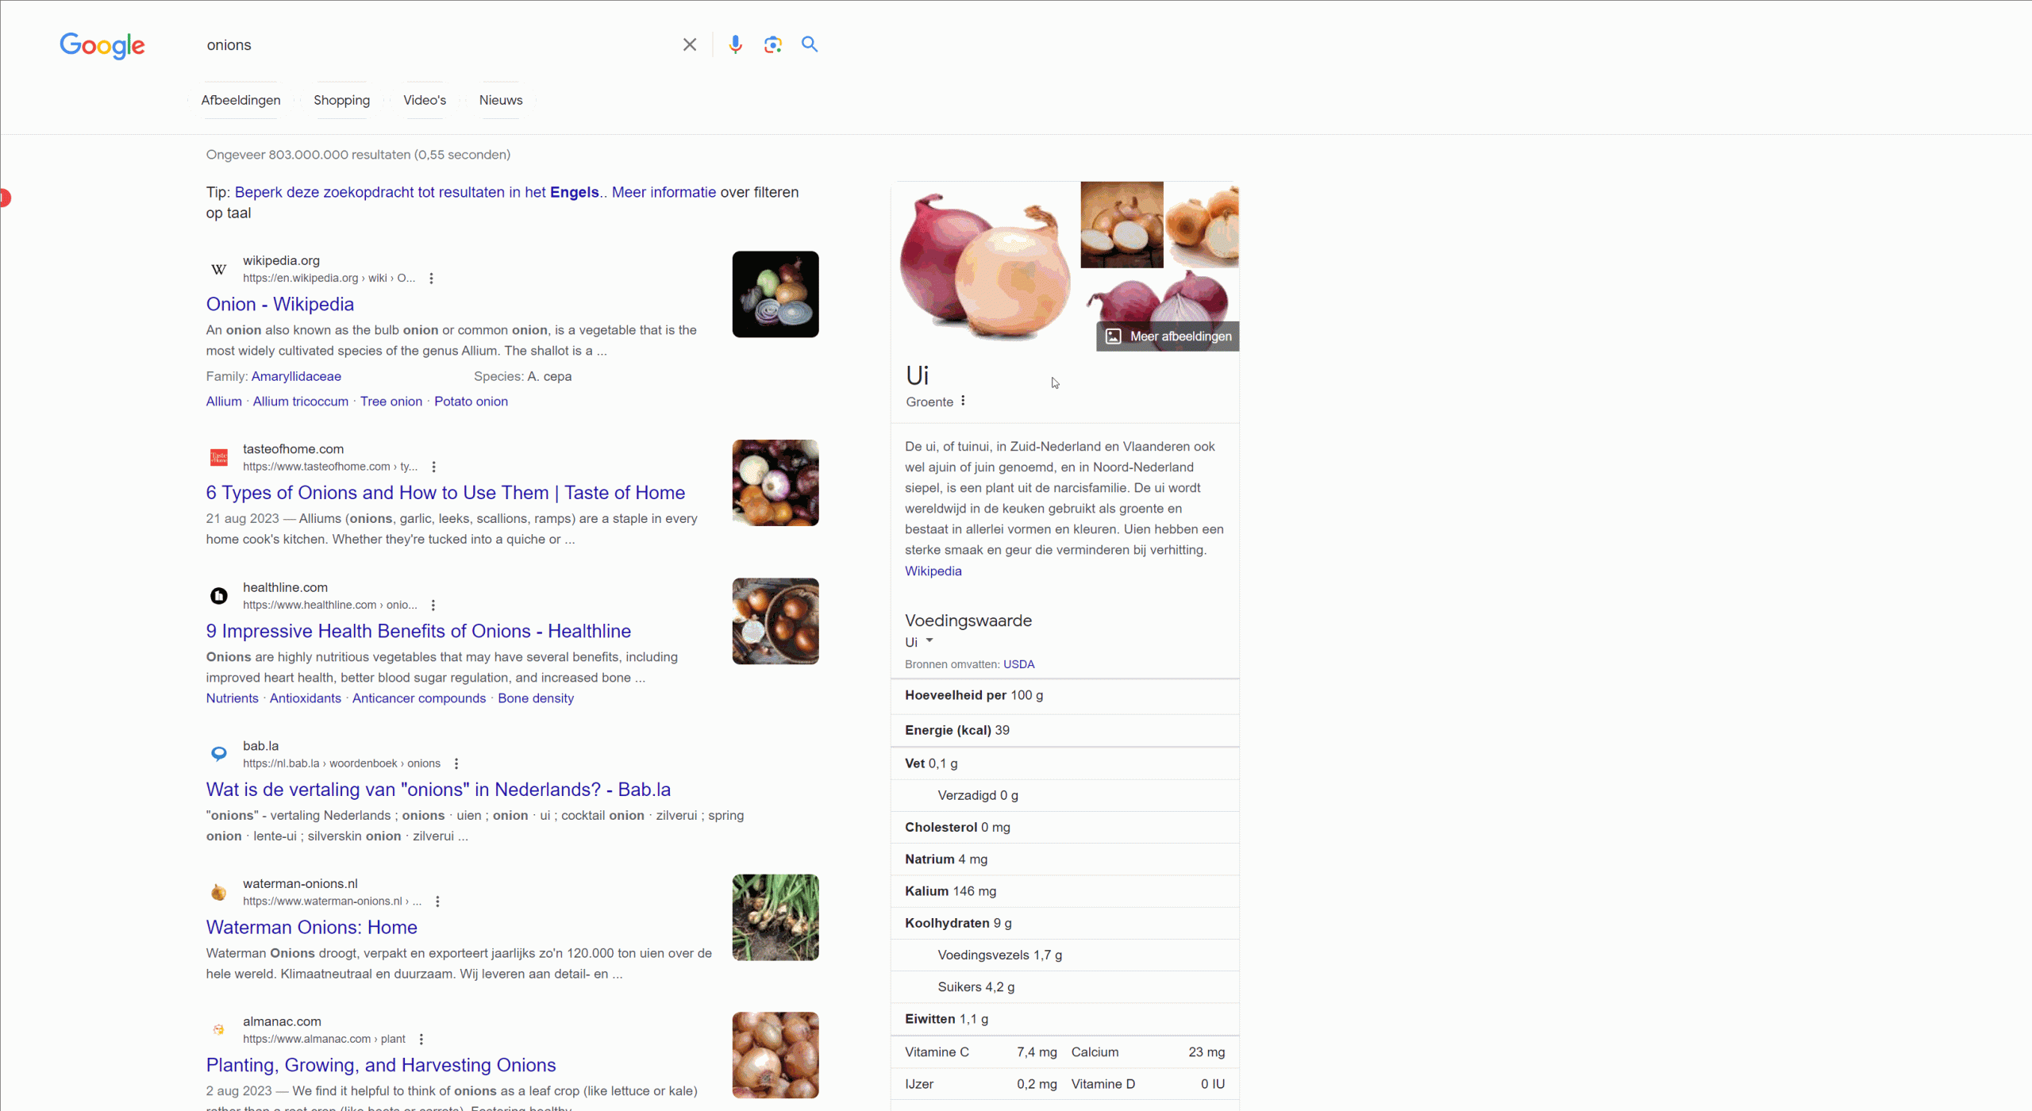Click the waterman-onions.nl favicon
Viewport: 2032px width, 1111px height.
coord(219,892)
